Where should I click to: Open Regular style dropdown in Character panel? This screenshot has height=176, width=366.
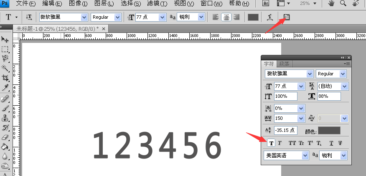click(343, 74)
